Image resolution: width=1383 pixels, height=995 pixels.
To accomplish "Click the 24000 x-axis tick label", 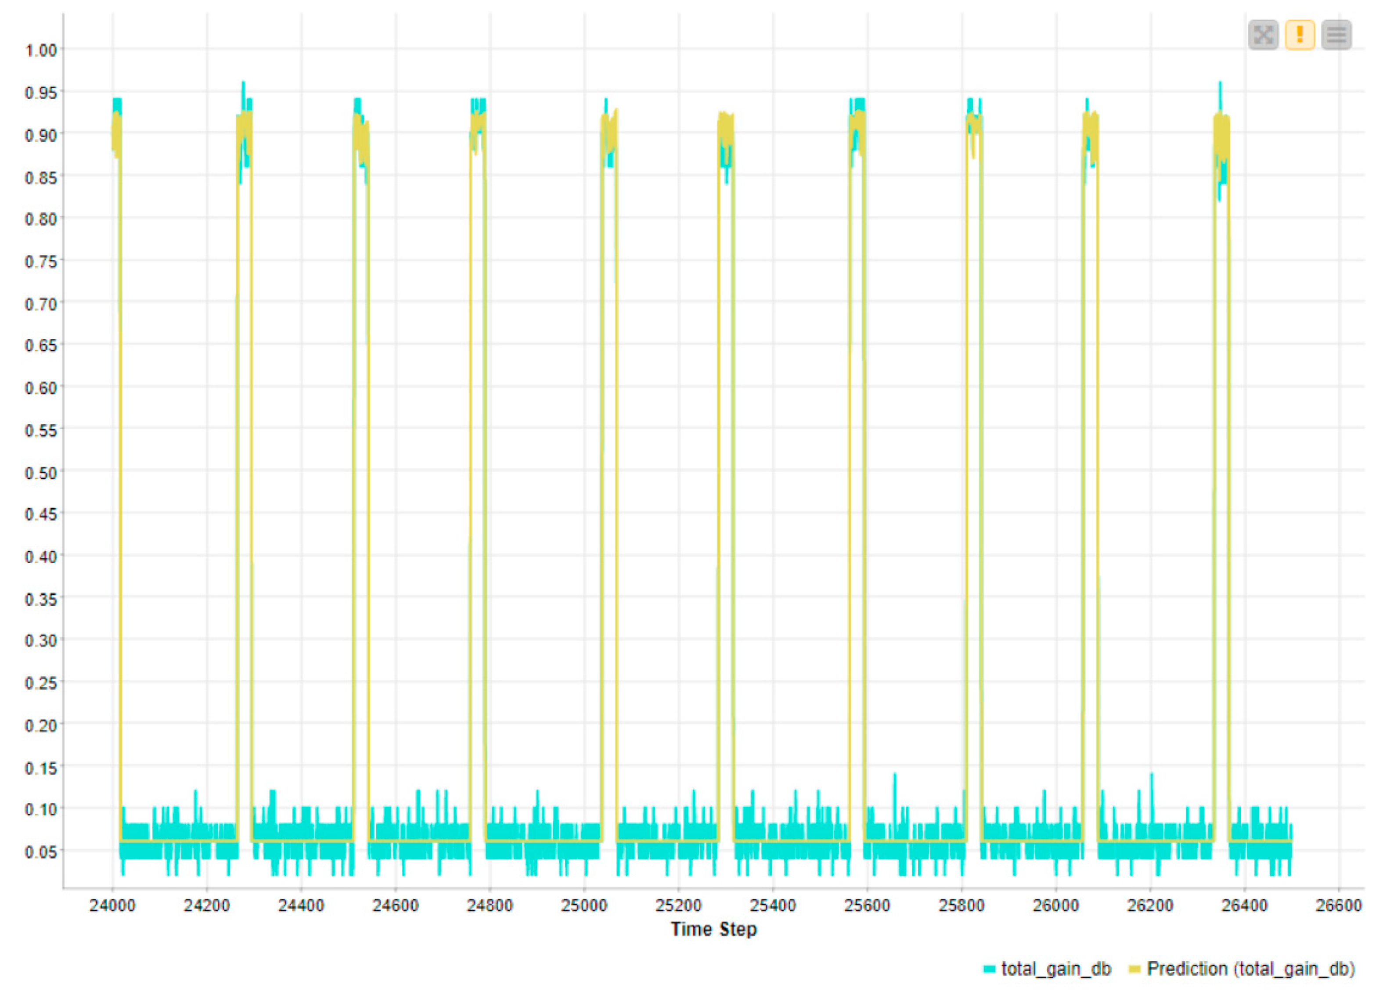I will point(112,905).
